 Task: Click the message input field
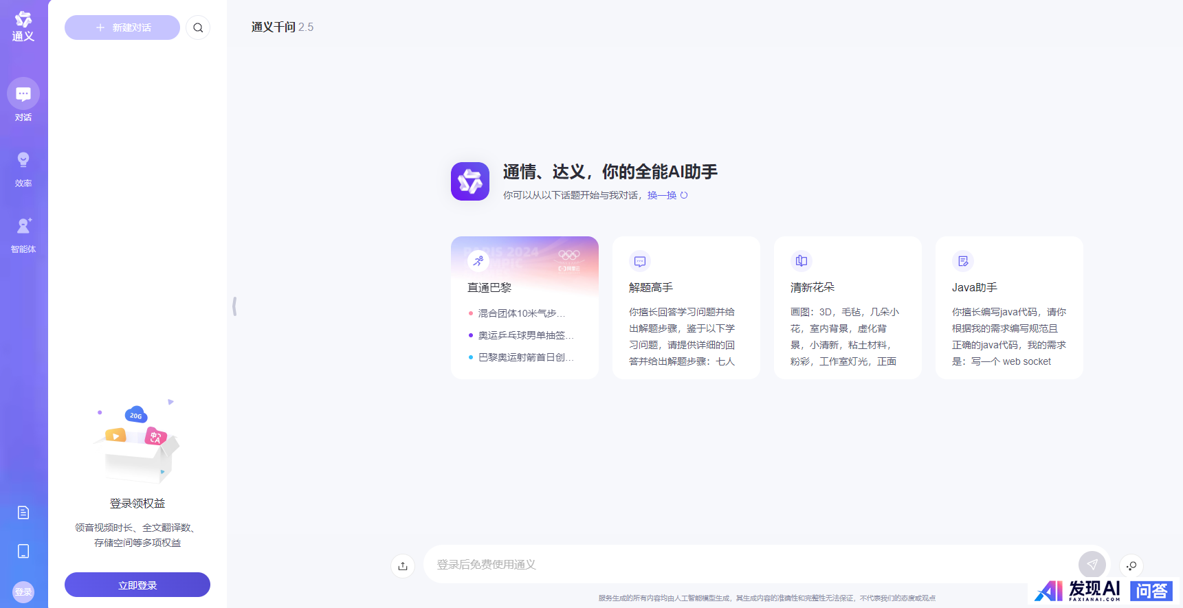pyautogui.click(x=749, y=564)
